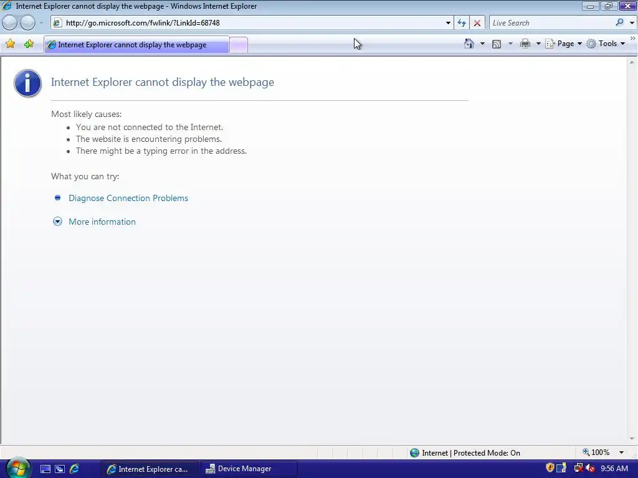The width and height of the screenshot is (638, 478).
Task: Click the scrollbar up arrow
Action: pos(632,62)
